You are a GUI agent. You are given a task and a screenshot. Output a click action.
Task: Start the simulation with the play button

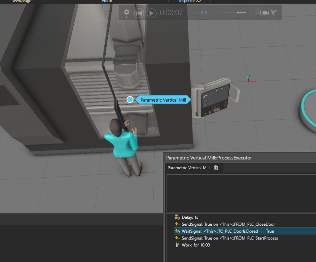[x=152, y=14]
